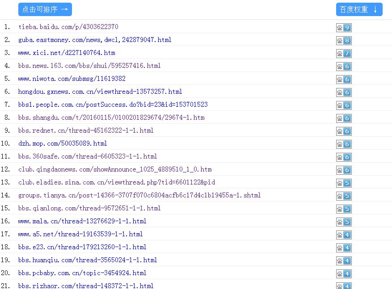Viewport: 392px width, 289px height.
Task: Open club.eladies.sina.com.cn viewthread link
Action: pos(117,182)
